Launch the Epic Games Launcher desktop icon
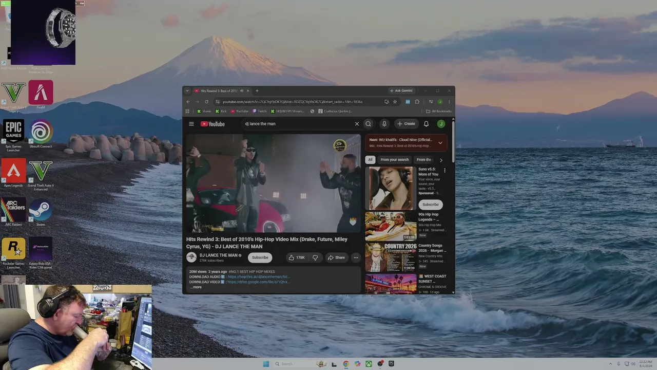Viewport: 657px width, 370px height. (x=13, y=135)
